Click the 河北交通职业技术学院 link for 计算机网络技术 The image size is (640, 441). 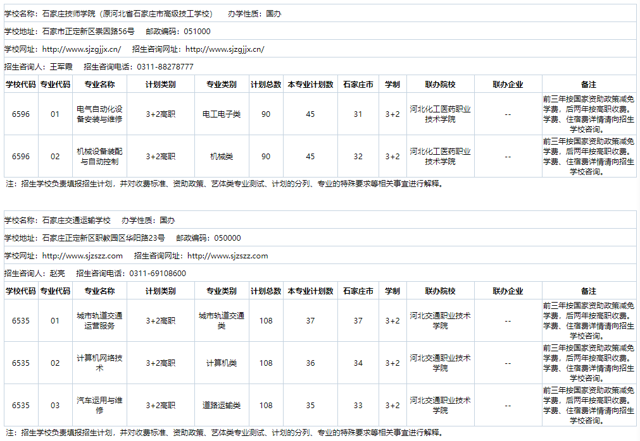click(x=440, y=363)
